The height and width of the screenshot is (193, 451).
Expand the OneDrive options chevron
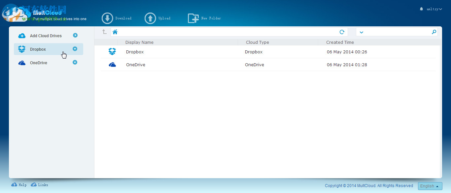coord(75,63)
